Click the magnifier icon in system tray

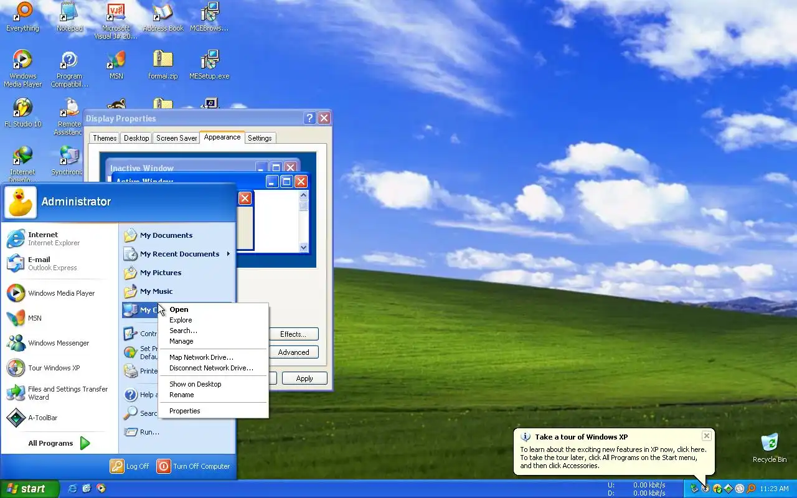(x=751, y=489)
